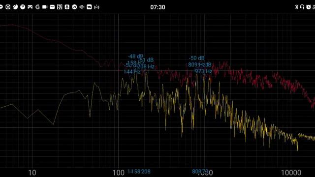Select the 208 Hz peak label
315x177 pixels.
[146, 66]
